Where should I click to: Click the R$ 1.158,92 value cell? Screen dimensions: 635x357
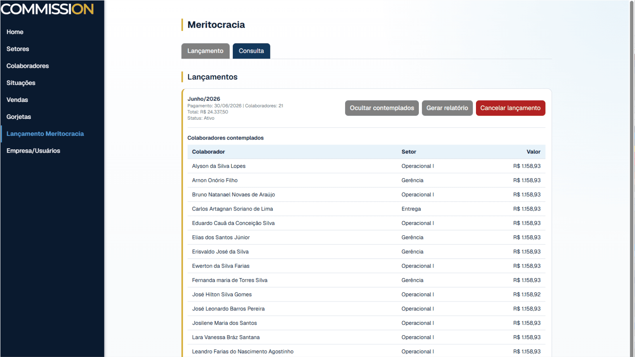pos(527,294)
